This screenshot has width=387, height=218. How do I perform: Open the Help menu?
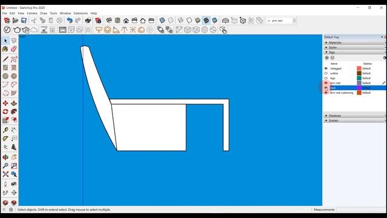[x=94, y=13]
